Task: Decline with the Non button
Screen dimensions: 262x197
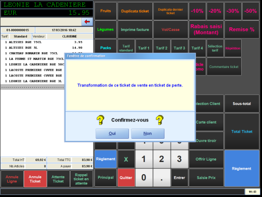Action: (148, 133)
